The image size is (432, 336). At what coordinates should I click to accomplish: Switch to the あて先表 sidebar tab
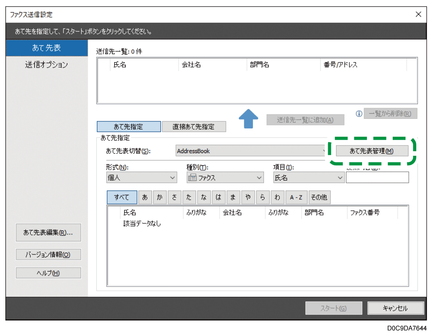[x=46, y=48]
